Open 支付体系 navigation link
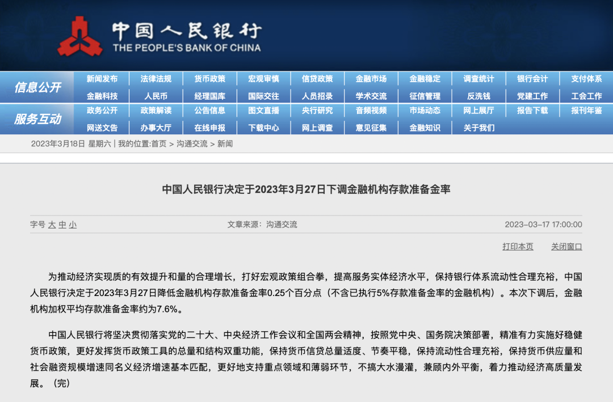 586,79
